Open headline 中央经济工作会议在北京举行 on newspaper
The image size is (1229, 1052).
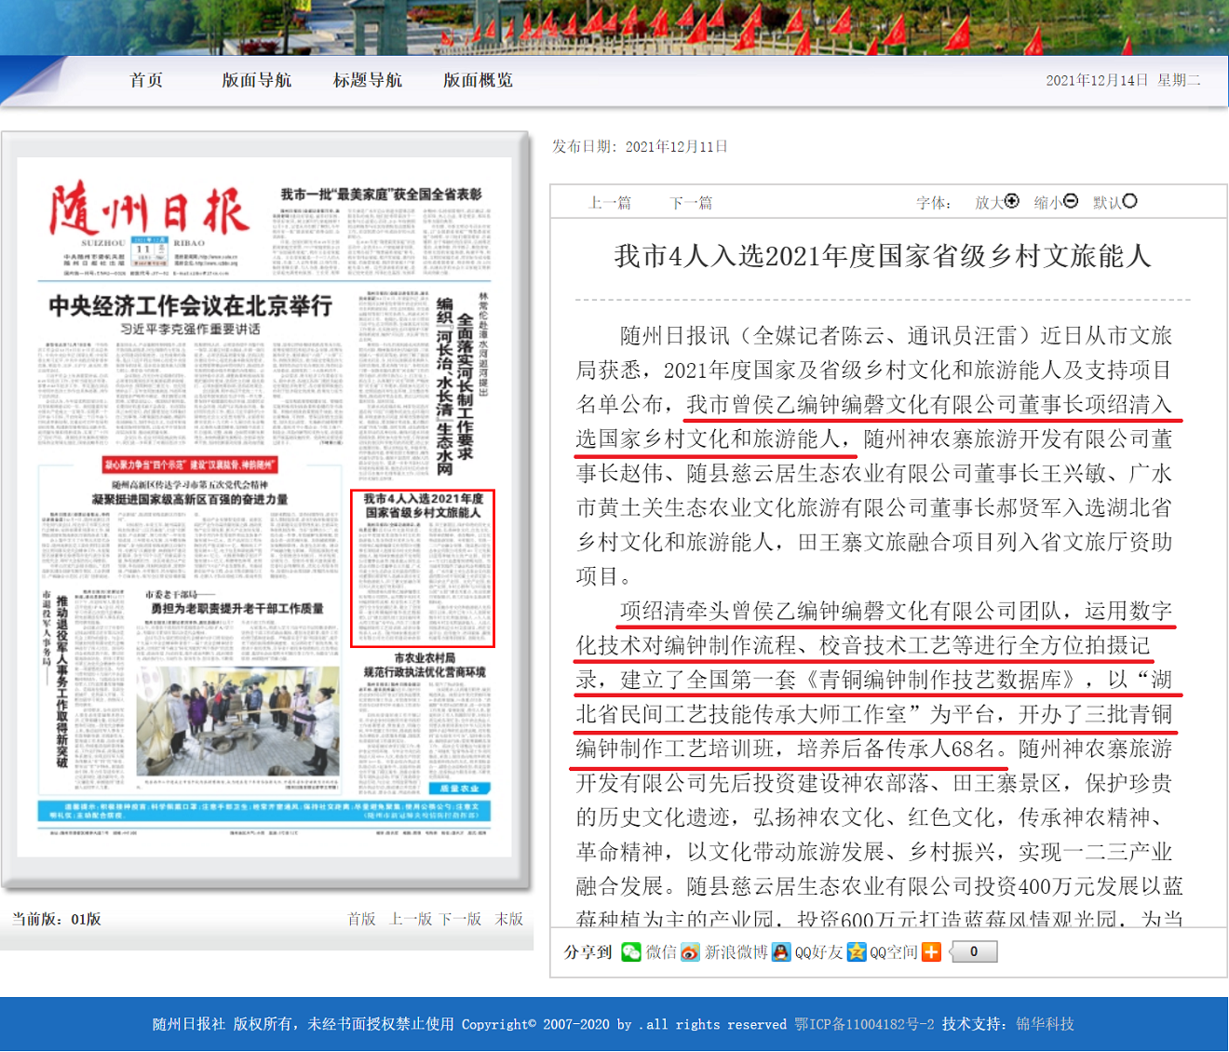[x=191, y=305]
